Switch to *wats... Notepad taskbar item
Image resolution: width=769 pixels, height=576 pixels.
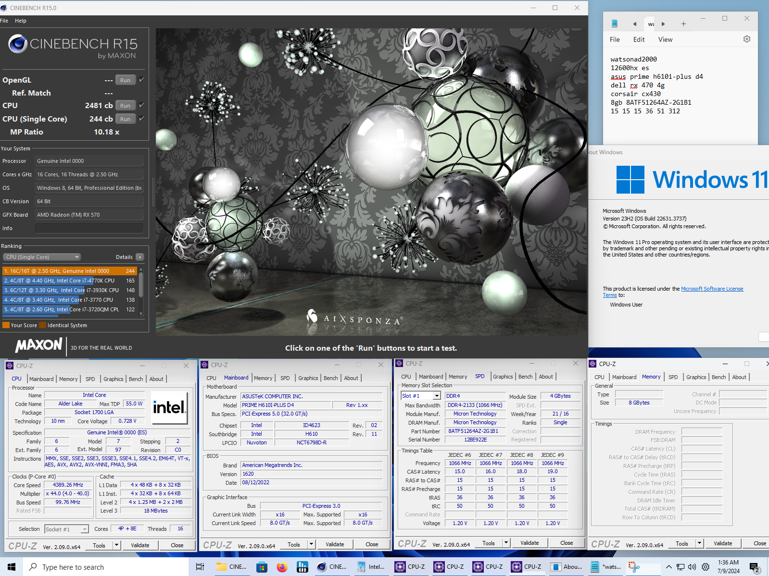(x=605, y=567)
